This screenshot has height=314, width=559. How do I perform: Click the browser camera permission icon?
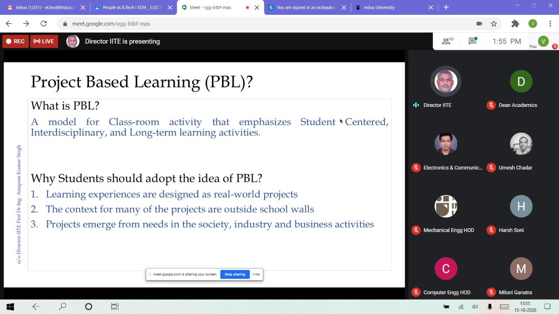[x=479, y=24]
